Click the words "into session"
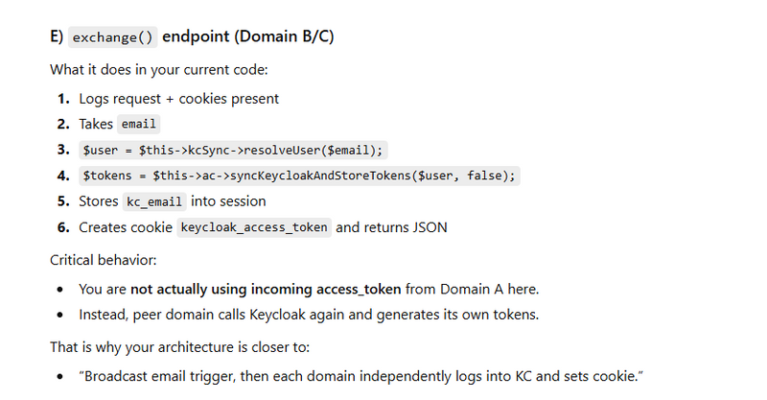 (228, 201)
